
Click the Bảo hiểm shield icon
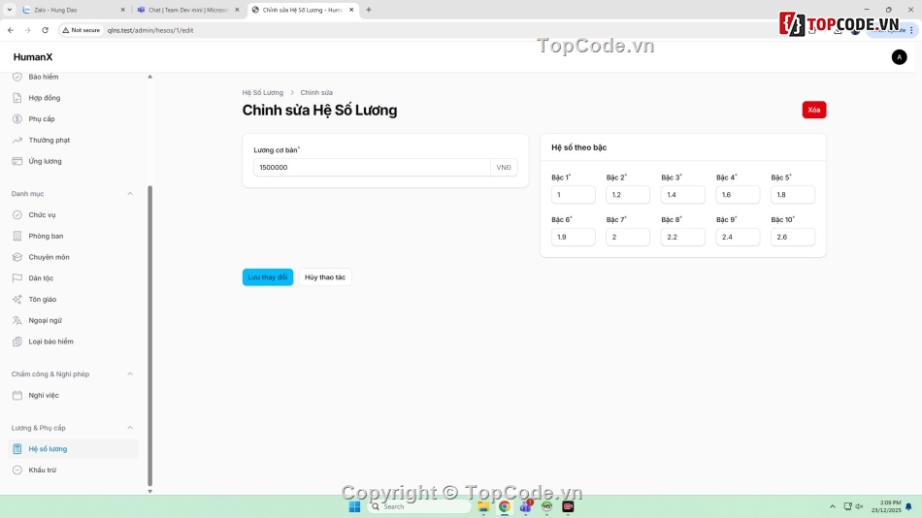[17, 77]
